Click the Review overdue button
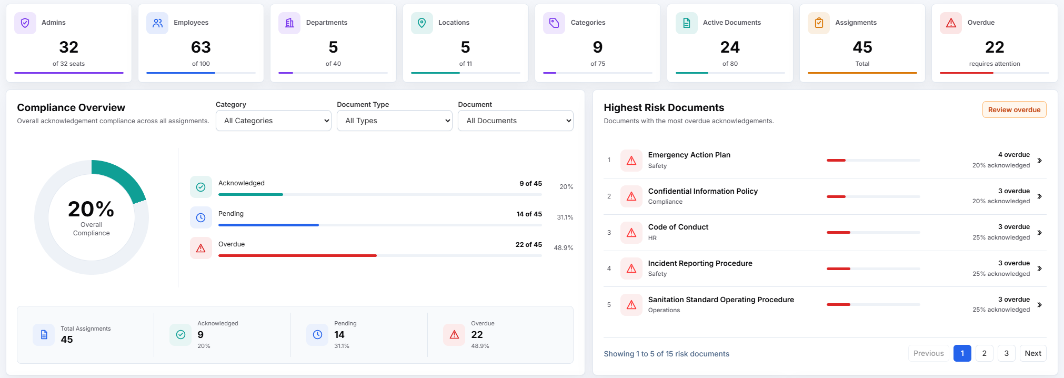The height and width of the screenshot is (378, 1064). [1014, 110]
